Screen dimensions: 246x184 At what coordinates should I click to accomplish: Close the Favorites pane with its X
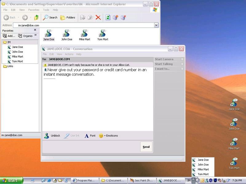click(x=35, y=30)
